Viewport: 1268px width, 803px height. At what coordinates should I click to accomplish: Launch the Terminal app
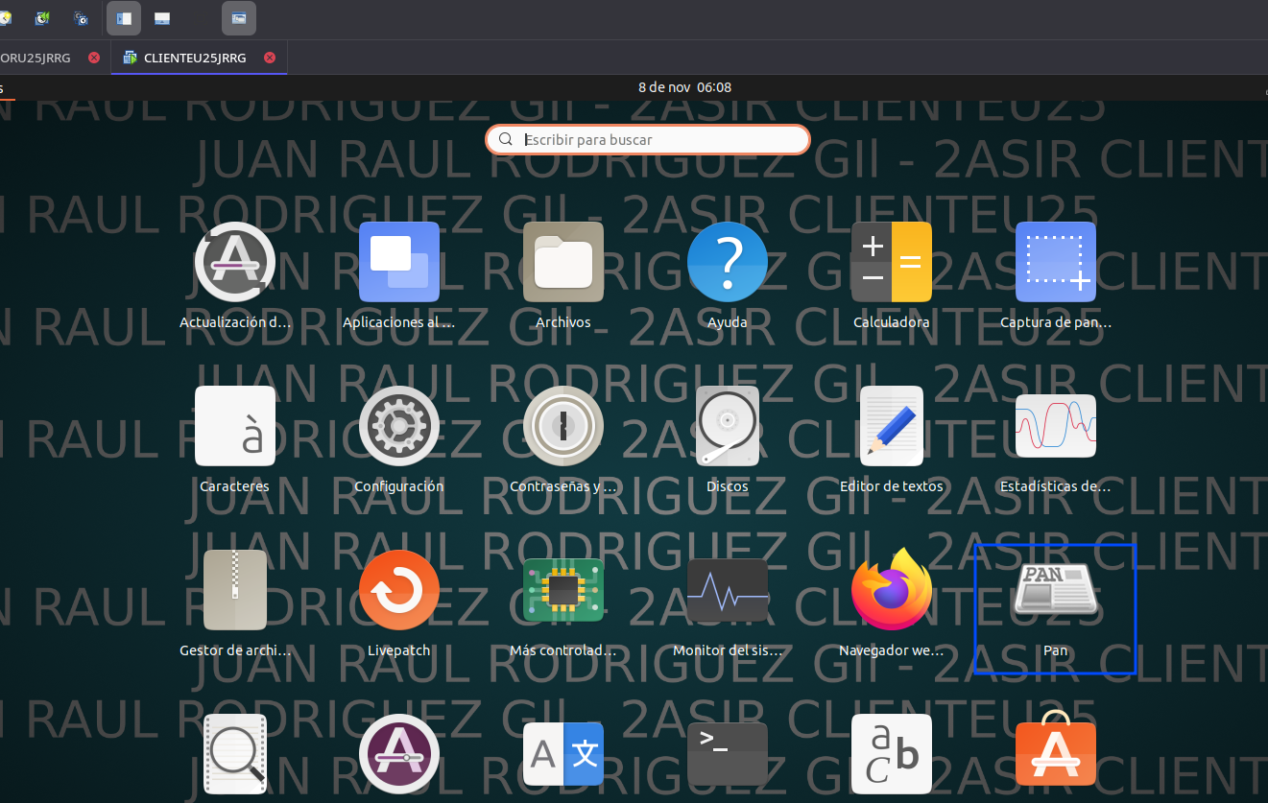[x=728, y=754]
